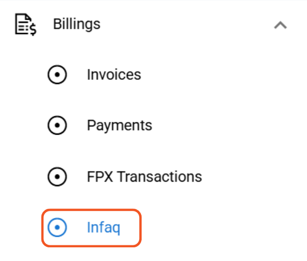This screenshot has height=261, width=307.
Task: Click the Billings document-dollar icon
Action: tap(25, 25)
